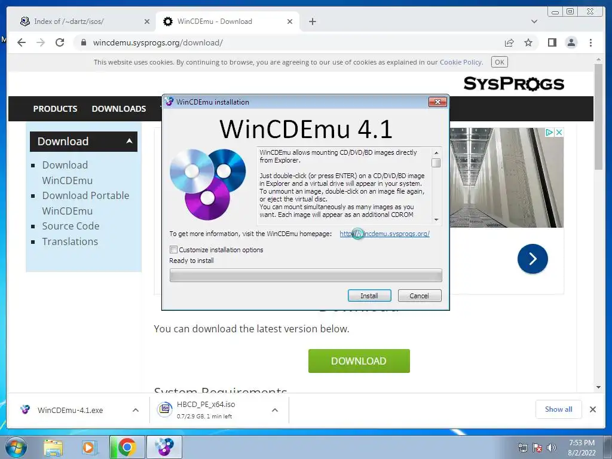Viewport: 612px width, 459px height.
Task: Click the browser forward arrow
Action: tap(41, 42)
